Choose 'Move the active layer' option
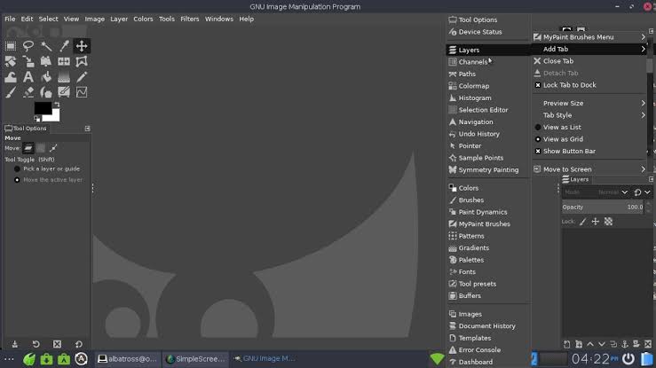 pos(48,180)
